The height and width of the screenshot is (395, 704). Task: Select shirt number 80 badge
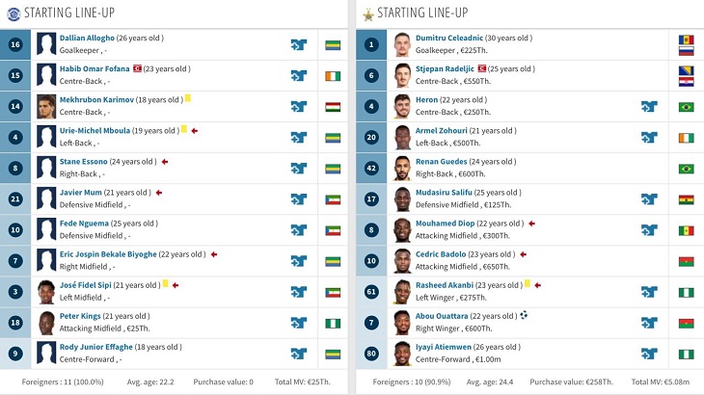click(x=371, y=354)
